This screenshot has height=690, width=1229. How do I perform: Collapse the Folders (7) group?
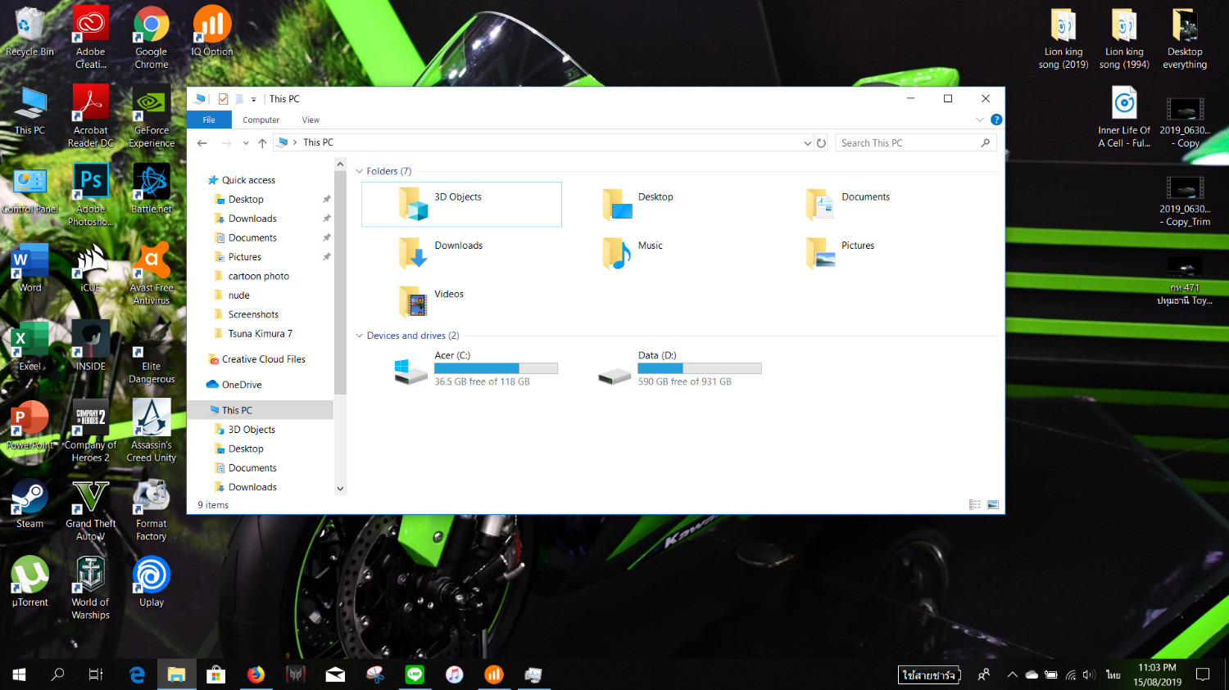[x=359, y=171]
